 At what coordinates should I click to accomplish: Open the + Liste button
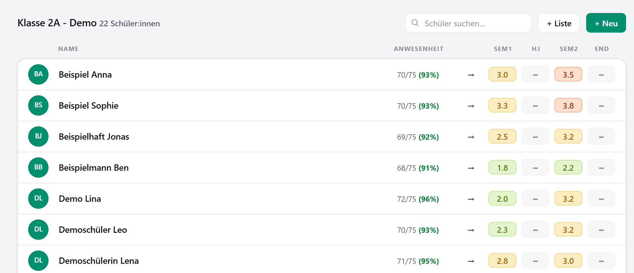(x=559, y=23)
